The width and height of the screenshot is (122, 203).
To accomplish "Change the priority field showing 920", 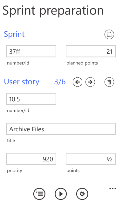I will pyautogui.click(x=31, y=159).
